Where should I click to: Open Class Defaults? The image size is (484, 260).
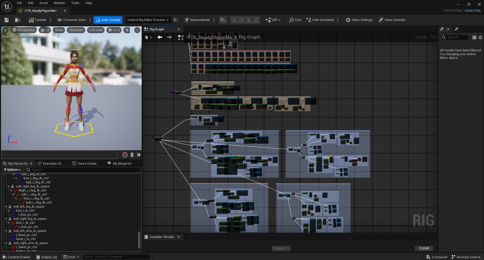tap(392, 20)
